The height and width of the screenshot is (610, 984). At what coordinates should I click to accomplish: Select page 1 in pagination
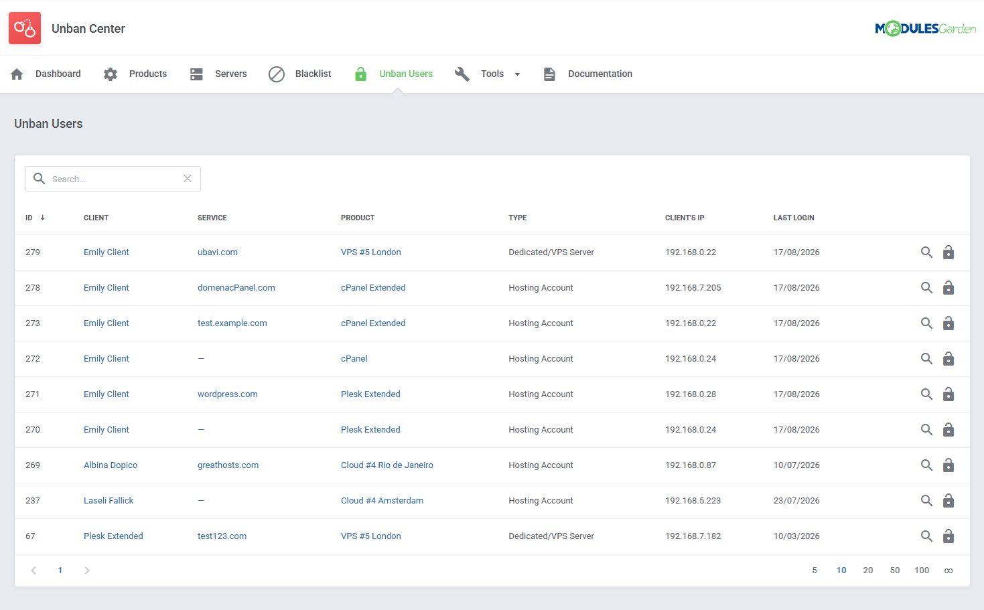(60, 570)
